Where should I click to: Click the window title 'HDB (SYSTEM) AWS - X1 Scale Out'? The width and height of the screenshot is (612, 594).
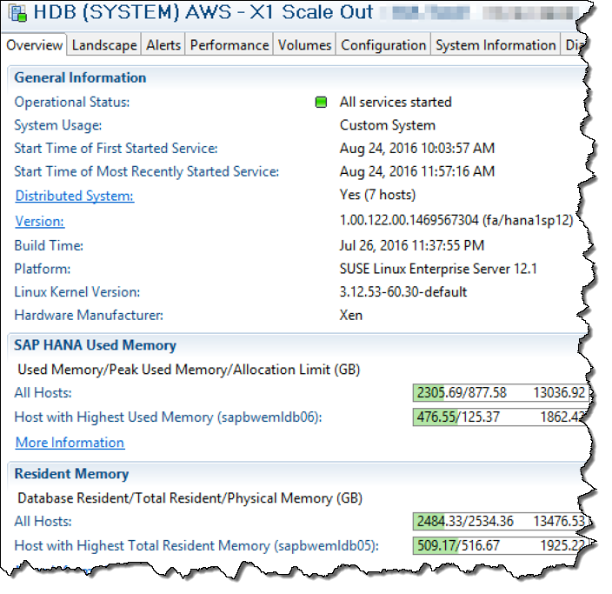click(x=203, y=12)
